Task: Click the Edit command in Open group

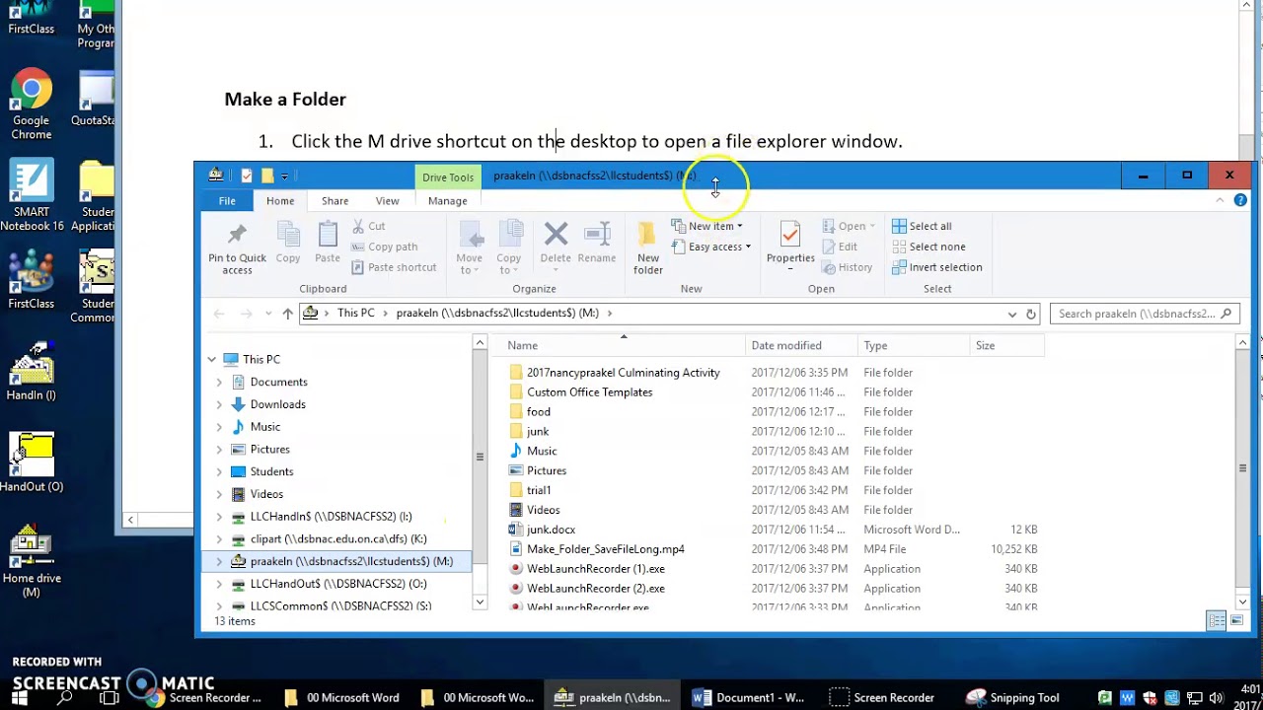Action: [x=840, y=247]
